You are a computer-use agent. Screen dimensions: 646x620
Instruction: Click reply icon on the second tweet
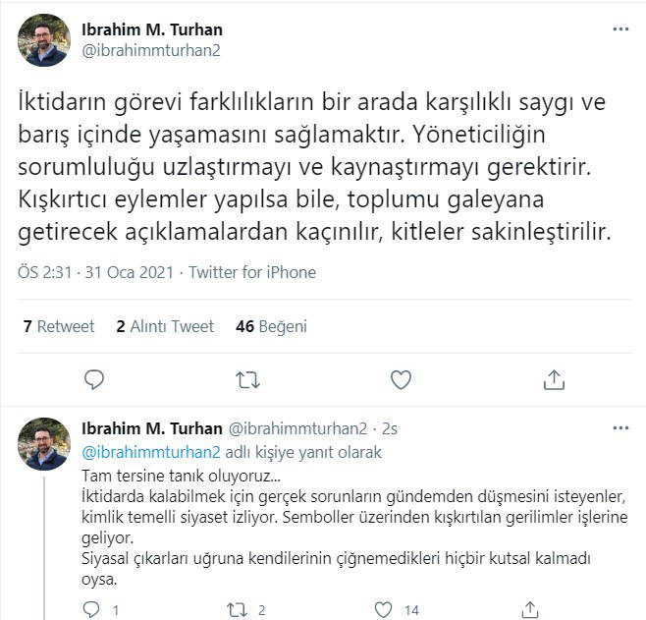(x=91, y=610)
